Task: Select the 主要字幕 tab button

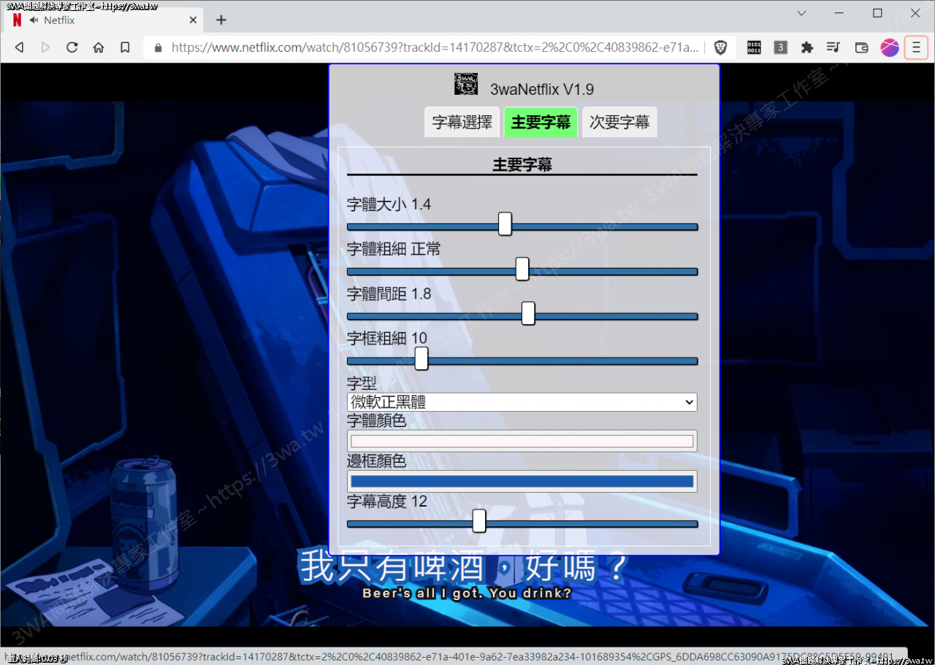Action: click(541, 122)
